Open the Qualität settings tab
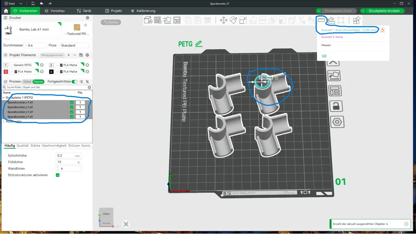The height and width of the screenshot is (234, 416). 22,146
